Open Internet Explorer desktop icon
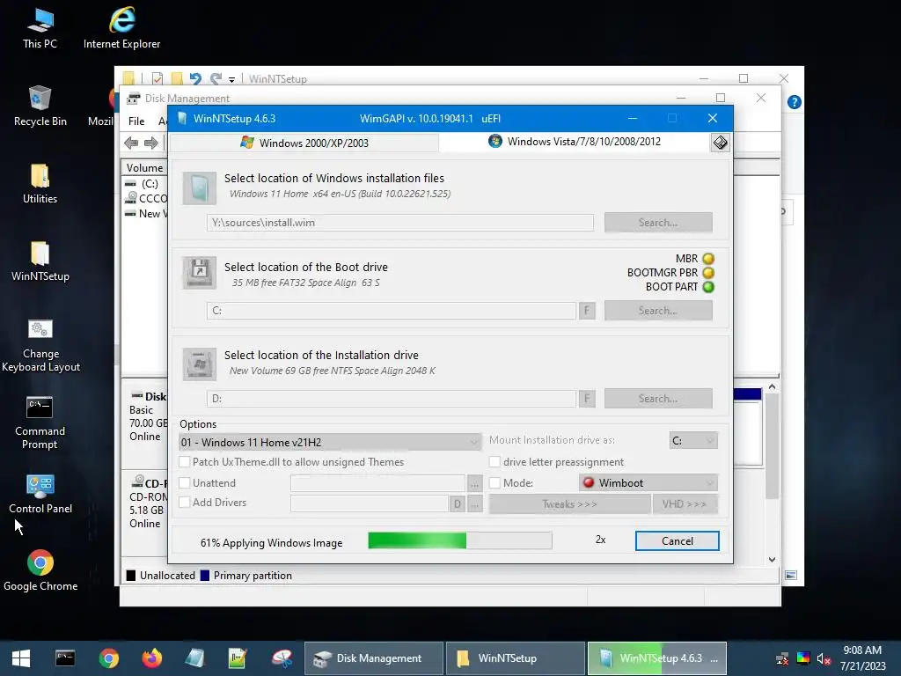 [121, 28]
